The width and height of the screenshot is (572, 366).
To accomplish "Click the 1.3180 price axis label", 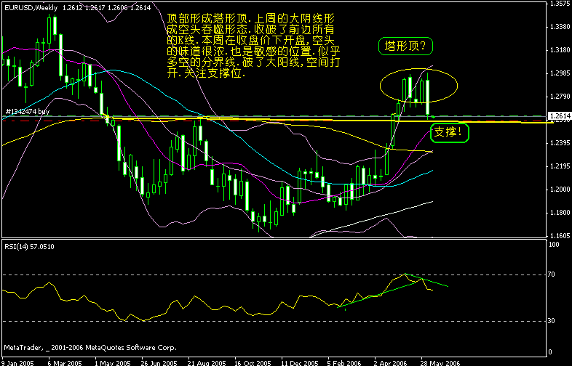I will (x=560, y=50).
